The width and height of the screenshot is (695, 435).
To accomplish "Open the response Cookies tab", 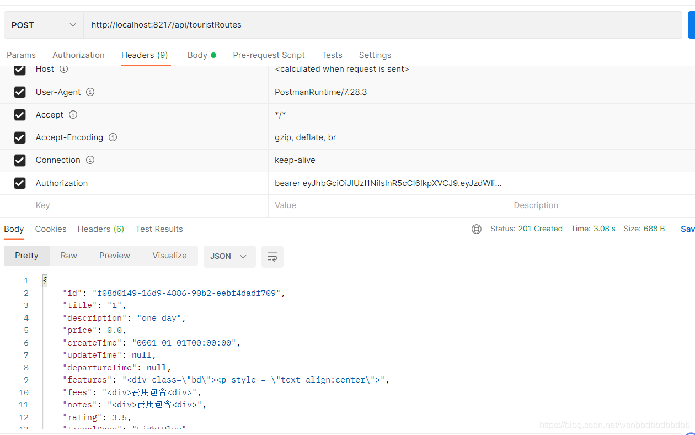I will [x=51, y=229].
